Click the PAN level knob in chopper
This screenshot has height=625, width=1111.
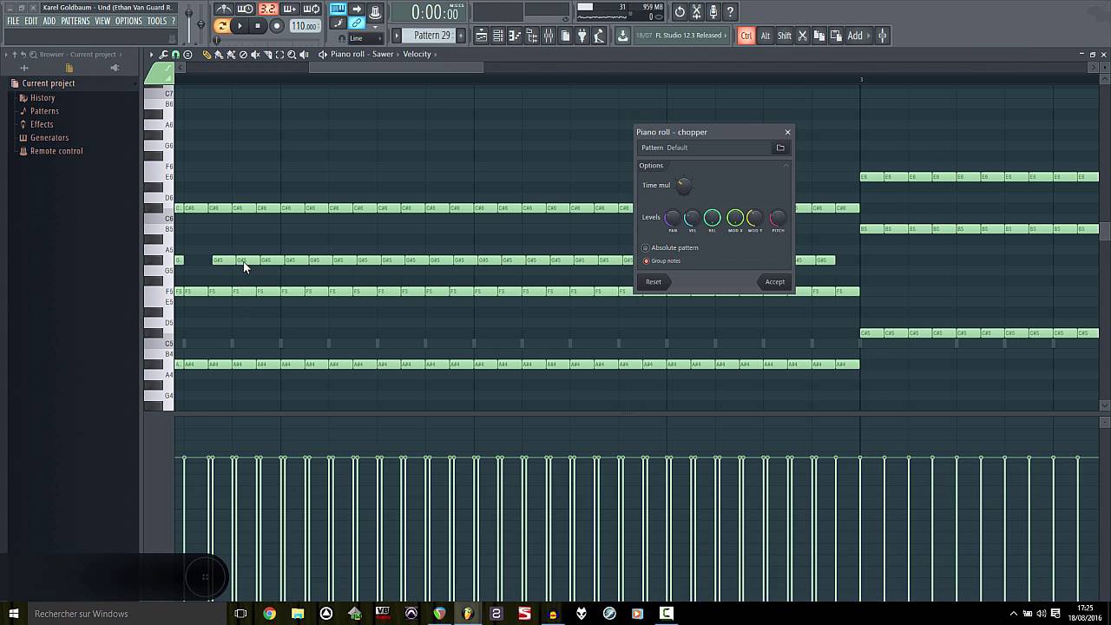pyautogui.click(x=672, y=218)
